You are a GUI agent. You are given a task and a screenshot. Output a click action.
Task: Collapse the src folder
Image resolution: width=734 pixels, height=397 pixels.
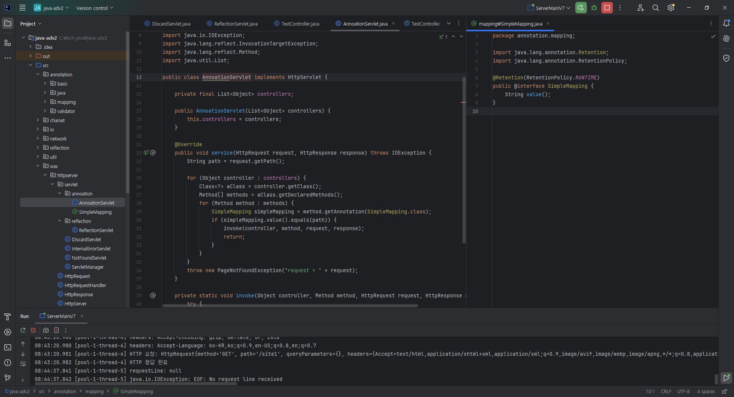pos(31,65)
